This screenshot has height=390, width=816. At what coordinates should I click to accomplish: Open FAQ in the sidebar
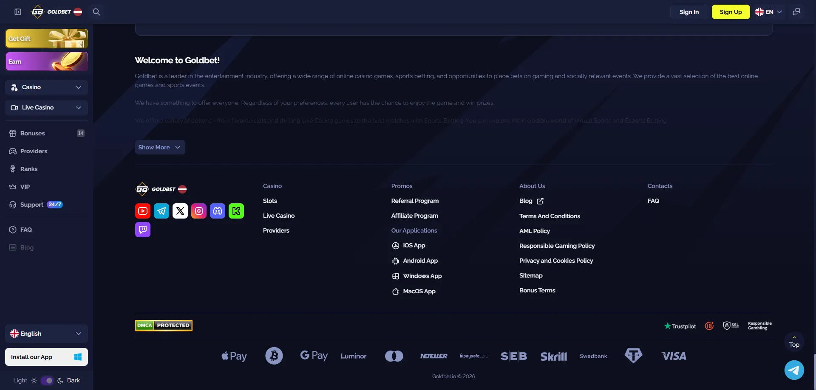click(46, 230)
